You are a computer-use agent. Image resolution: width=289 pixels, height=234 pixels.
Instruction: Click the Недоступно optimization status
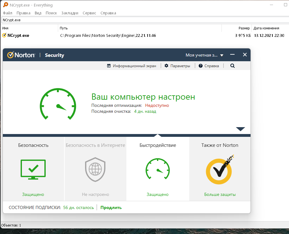[157, 105]
